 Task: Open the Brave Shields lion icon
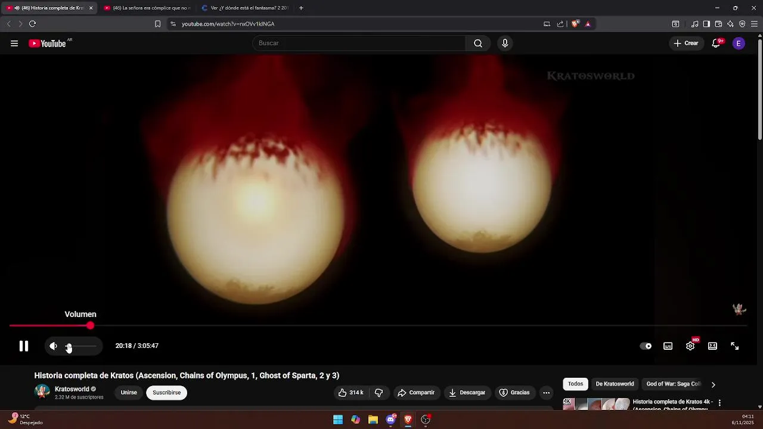click(575, 24)
